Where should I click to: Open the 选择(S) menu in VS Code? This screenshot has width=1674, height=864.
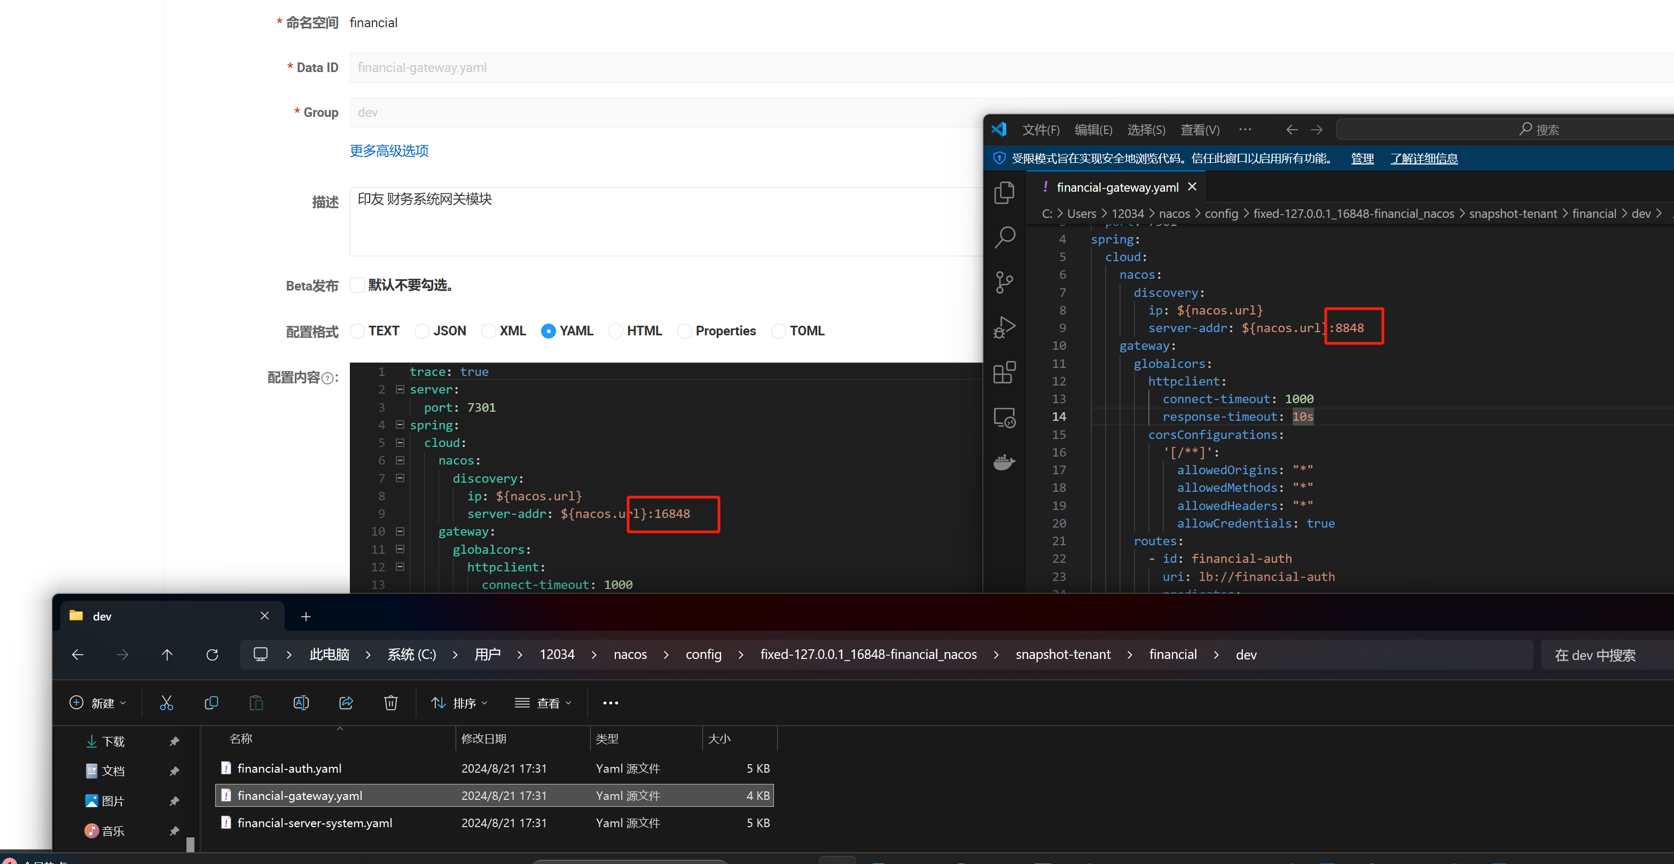[1146, 130]
